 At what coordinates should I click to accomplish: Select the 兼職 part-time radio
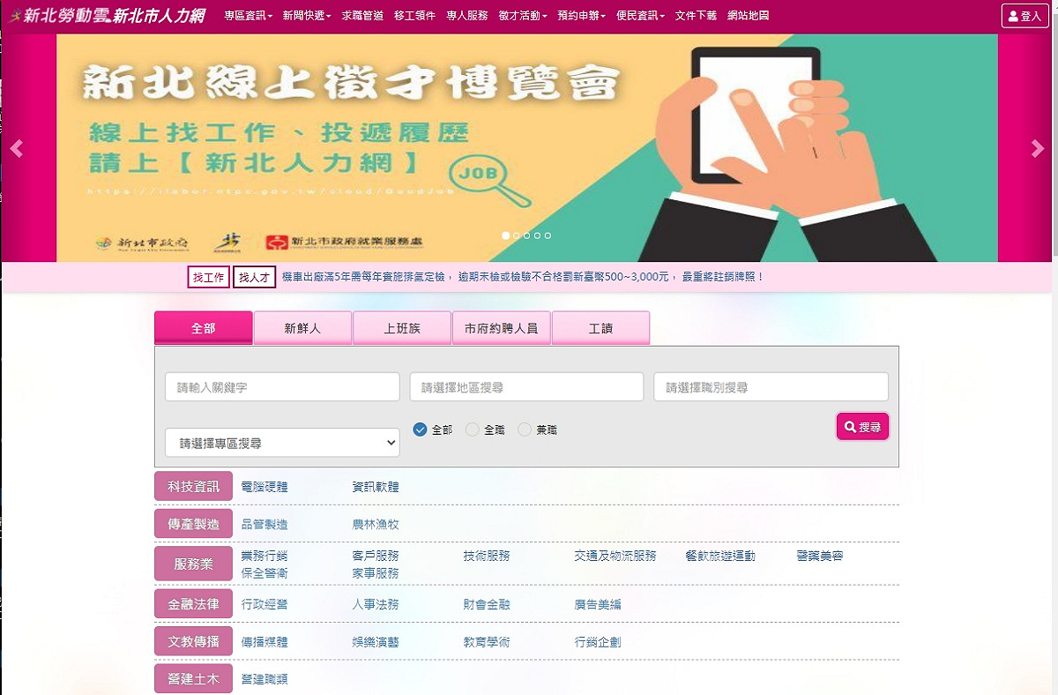(525, 430)
